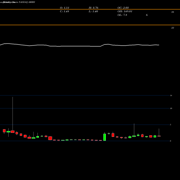This screenshot has width=180, height=180.
Task: Click the 22 axis label
Action: (172, 28)
